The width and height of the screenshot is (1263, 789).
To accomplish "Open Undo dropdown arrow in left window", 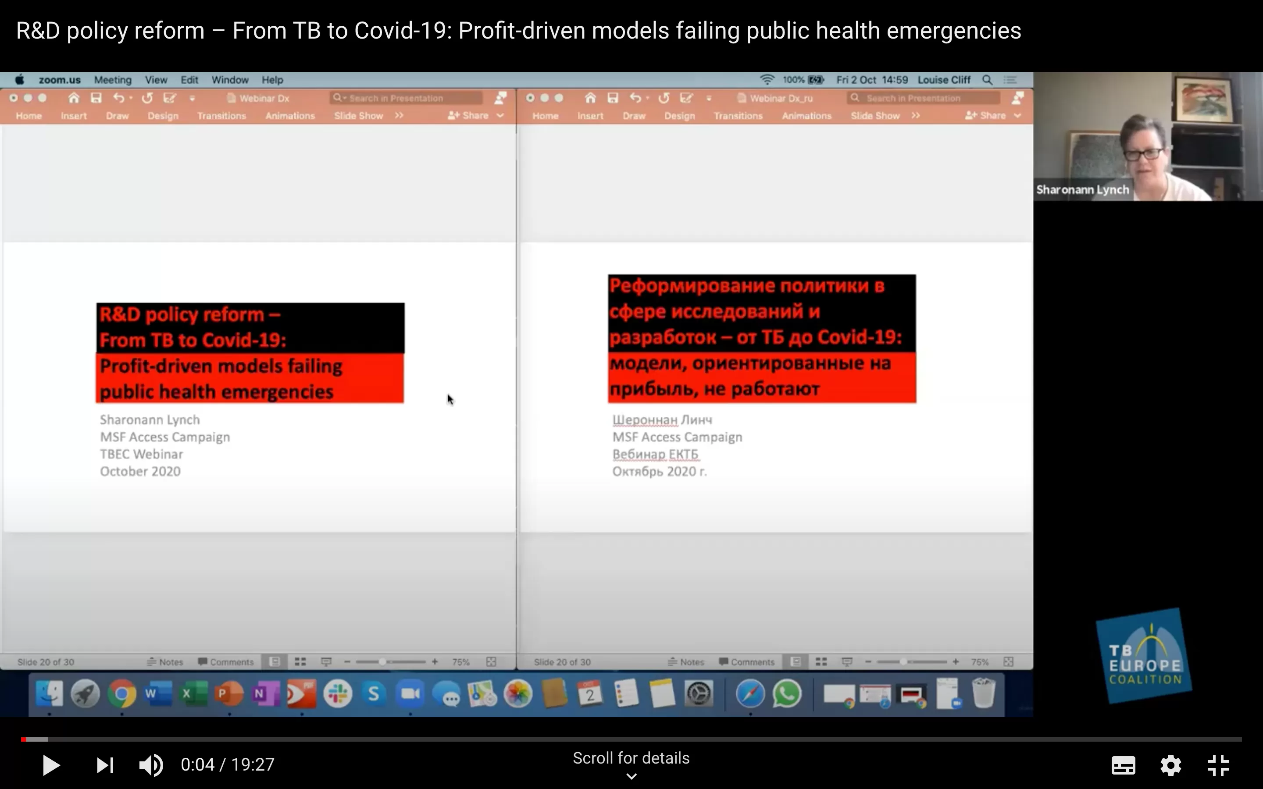I will [x=131, y=98].
